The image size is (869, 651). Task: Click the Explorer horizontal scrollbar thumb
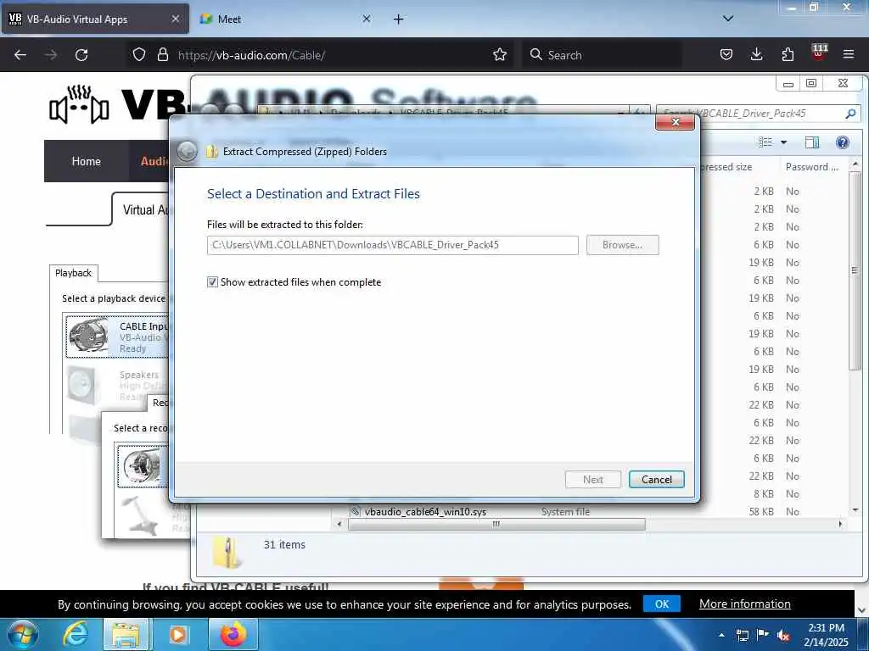[496, 524]
